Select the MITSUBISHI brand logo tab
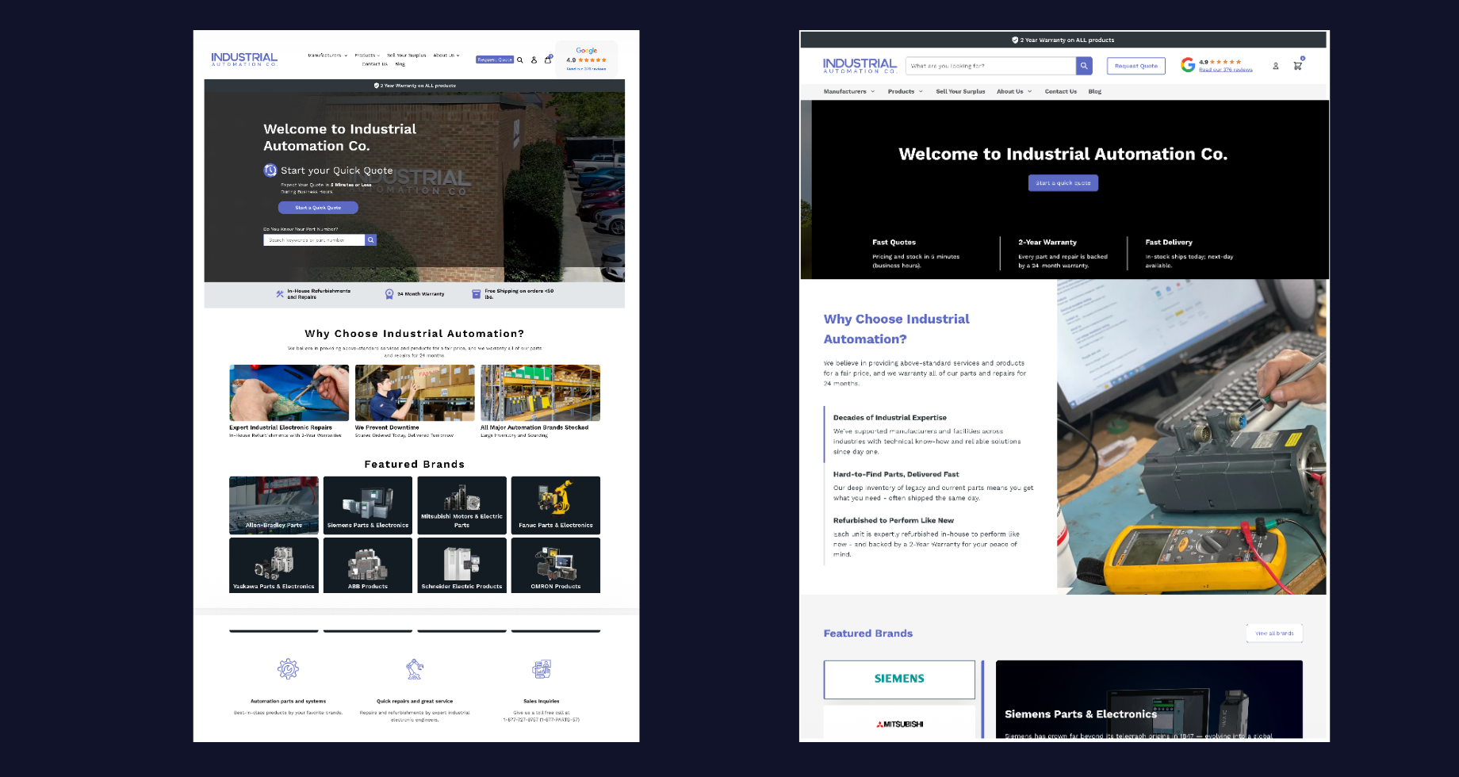Screen dimensions: 1459x777 899,724
